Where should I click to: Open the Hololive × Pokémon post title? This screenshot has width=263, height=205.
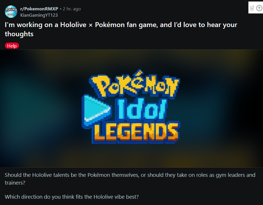point(121,29)
